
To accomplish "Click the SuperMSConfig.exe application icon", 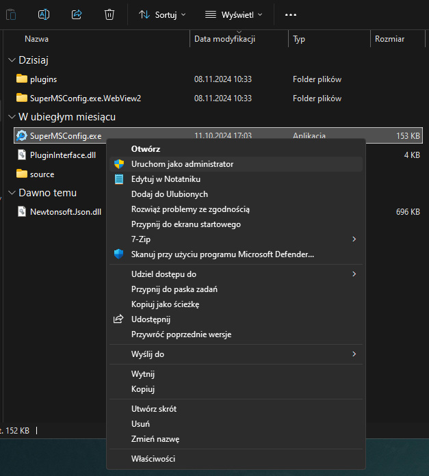I will [22, 135].
